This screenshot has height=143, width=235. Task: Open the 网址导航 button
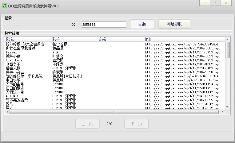[x=174, y=24]
